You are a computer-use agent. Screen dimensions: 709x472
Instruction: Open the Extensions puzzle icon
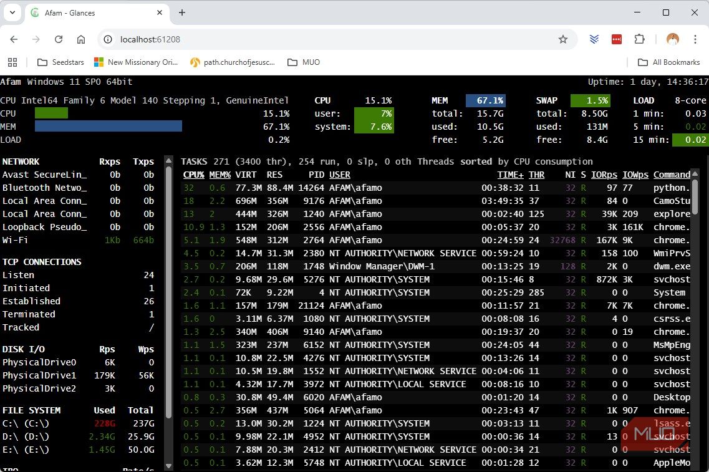[x=639, y=39]
